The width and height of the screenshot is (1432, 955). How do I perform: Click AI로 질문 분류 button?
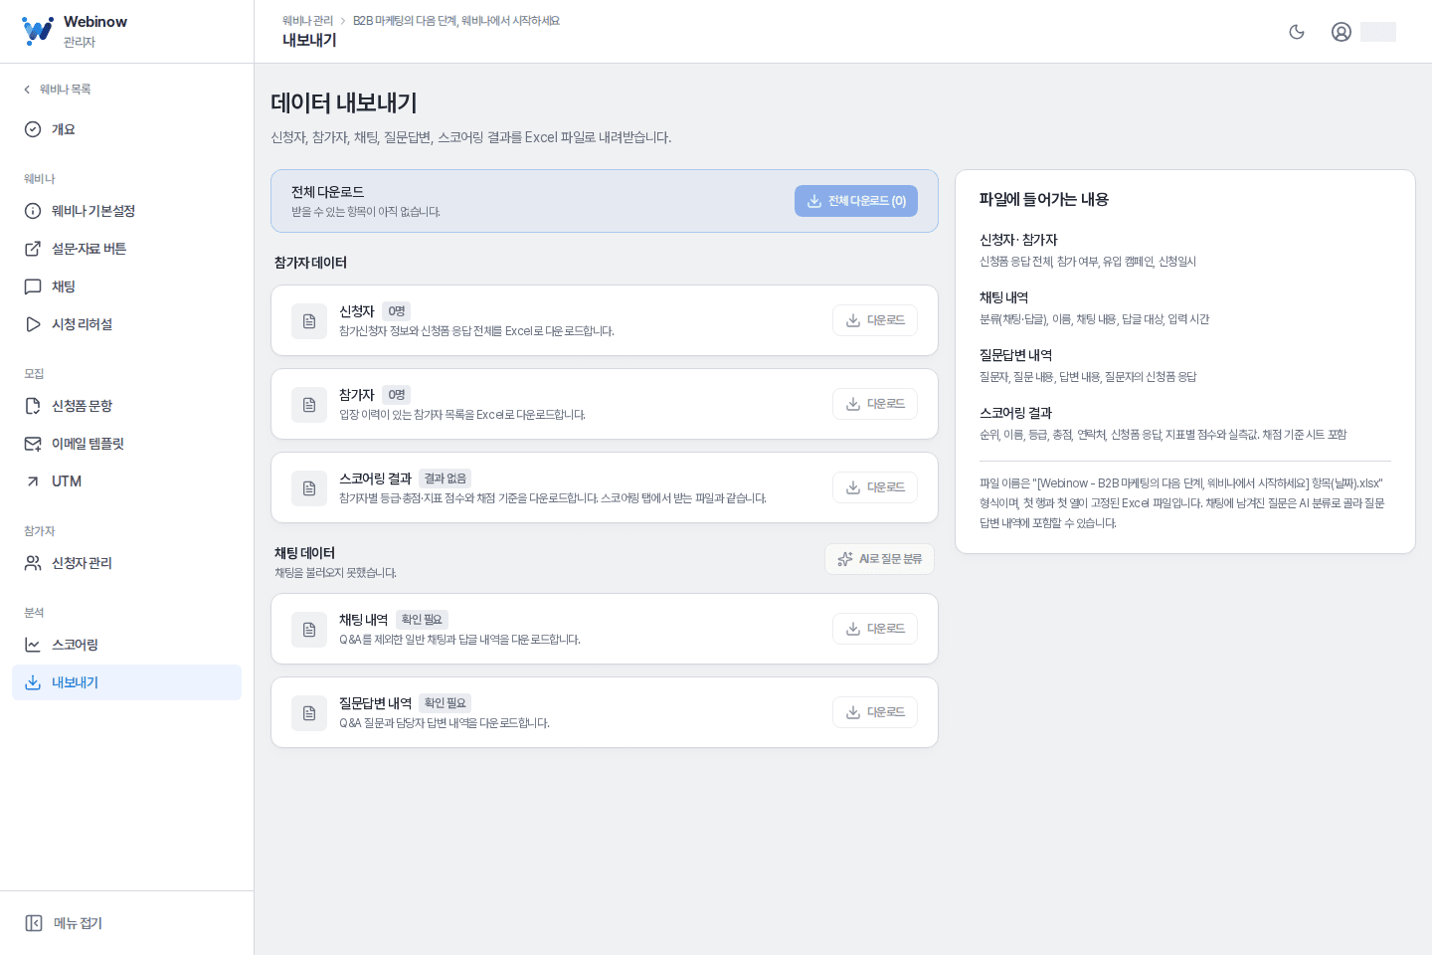click(x=879, y=559)
